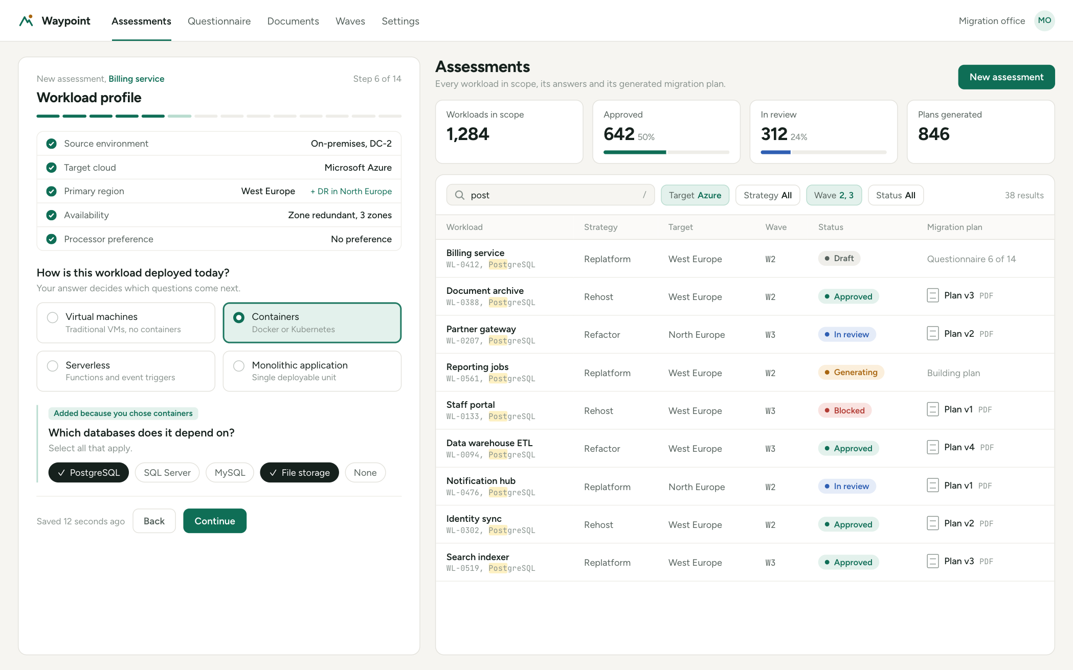1073x670 pixels.
Task: Click the Waypoint logo icon
Action: (x=26, y=20)
